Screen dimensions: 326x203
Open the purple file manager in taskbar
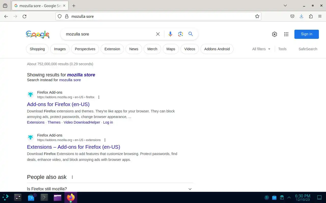click(58, 197)
